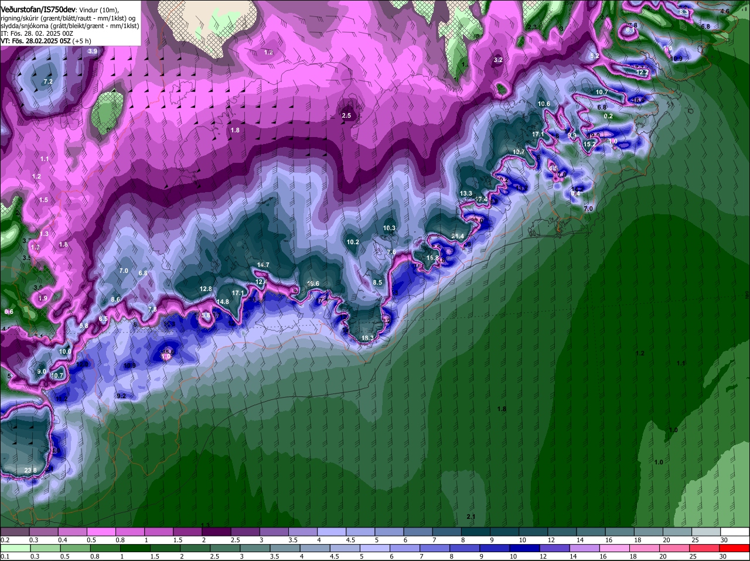Screen dimensions: 750x561
Task: Click the map value 23.8
Action: tap(30, 470)
